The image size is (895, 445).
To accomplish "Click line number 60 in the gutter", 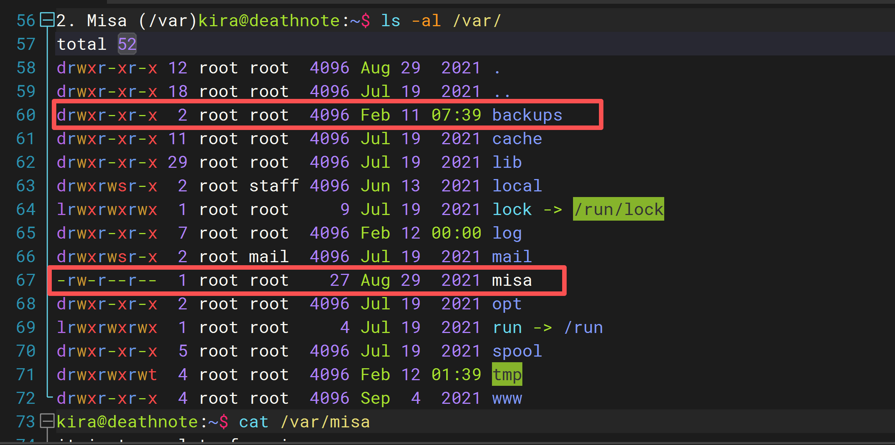I will coord(26,115).
